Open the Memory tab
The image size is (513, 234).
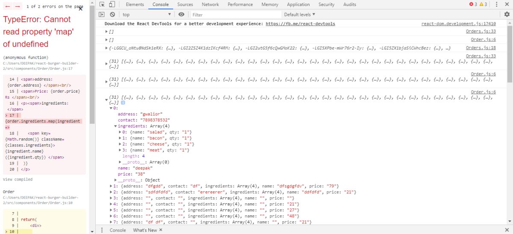tap(270, 4)
